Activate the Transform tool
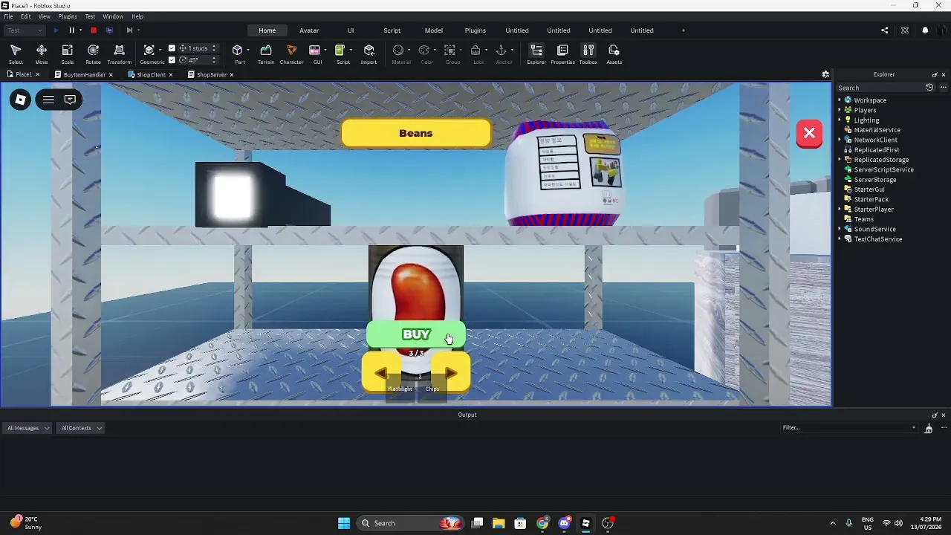 (119, 53)
